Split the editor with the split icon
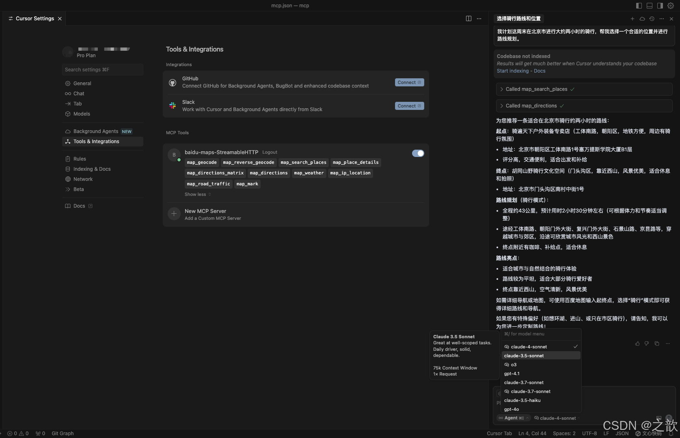Screen dimensions: 680x438 click(x=468, y=19)
